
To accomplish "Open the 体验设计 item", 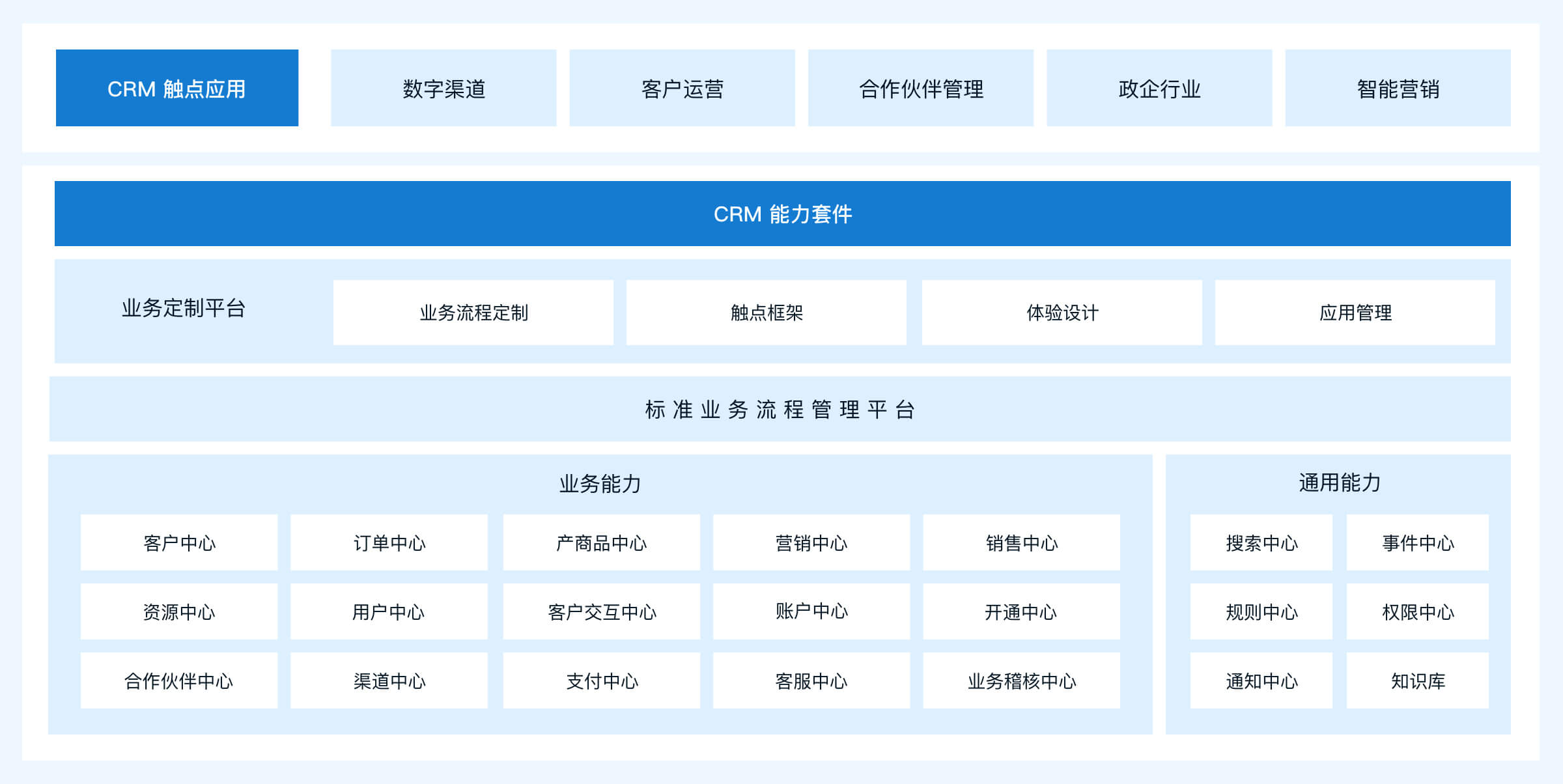I will [1062, 313].
